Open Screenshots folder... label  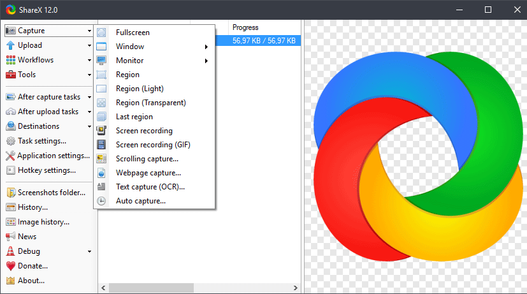click(x=52, y=193)
